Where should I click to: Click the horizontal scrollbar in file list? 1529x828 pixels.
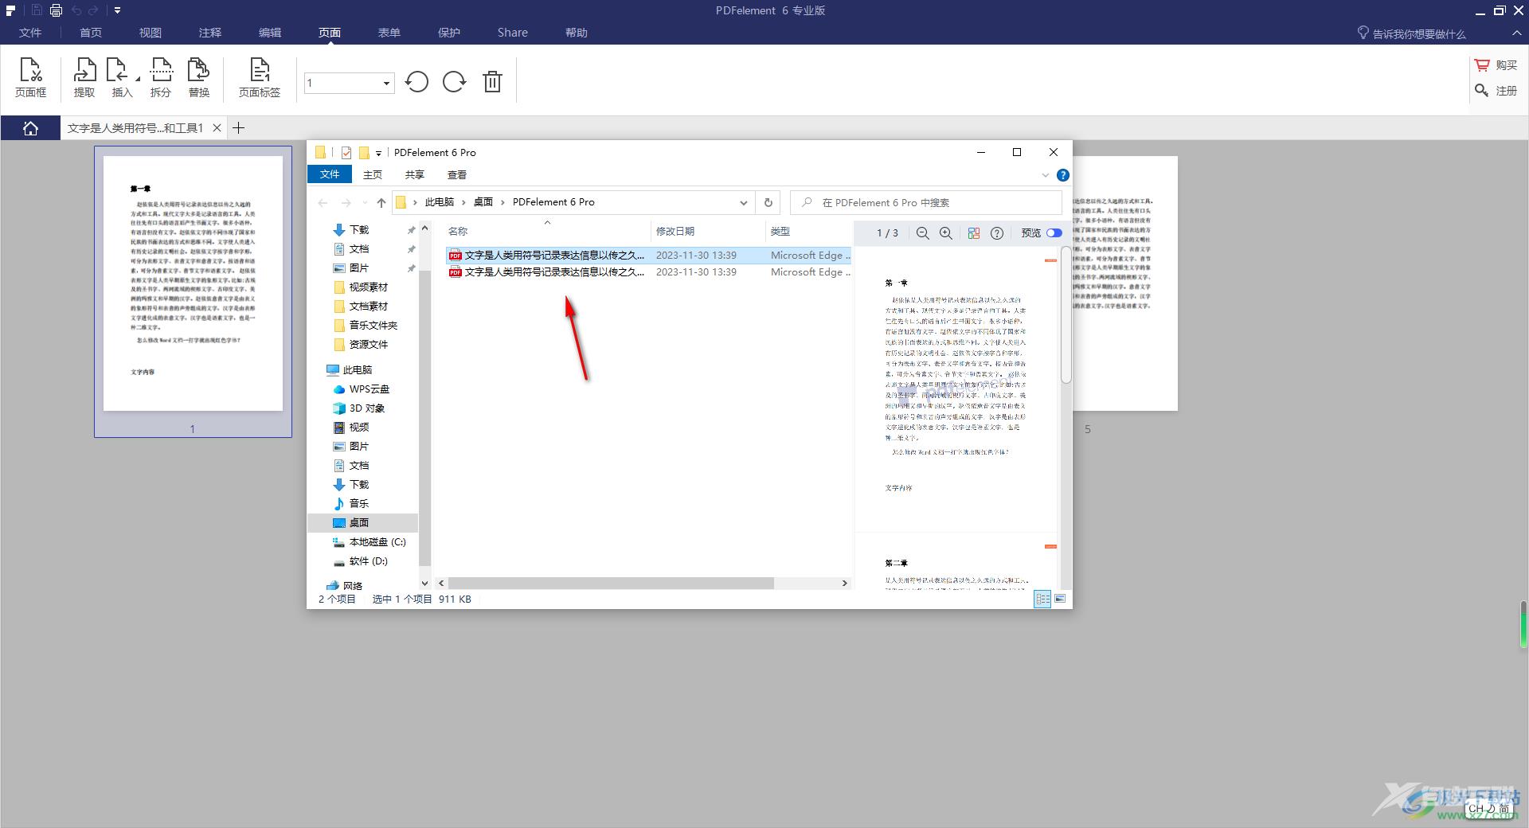coord(611,584)
